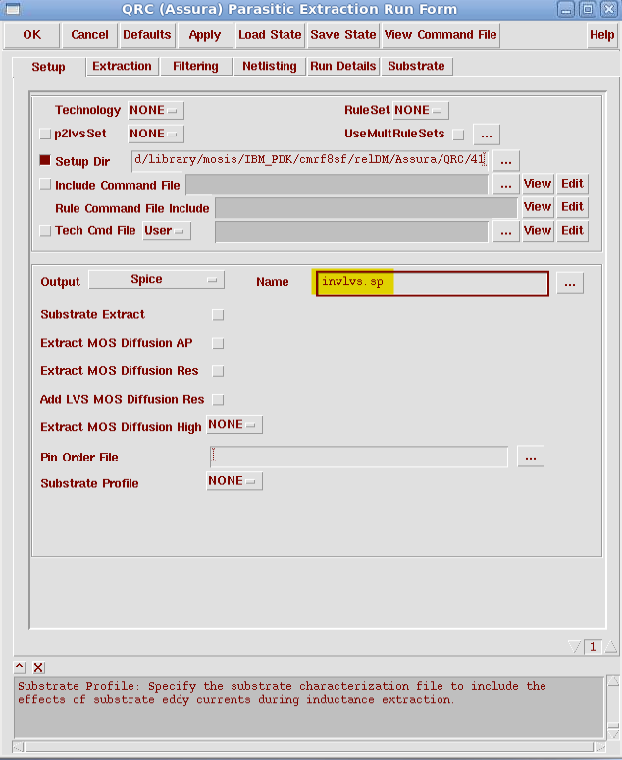Click the Name input field containing invlvs.sp

tap(432, 283)
